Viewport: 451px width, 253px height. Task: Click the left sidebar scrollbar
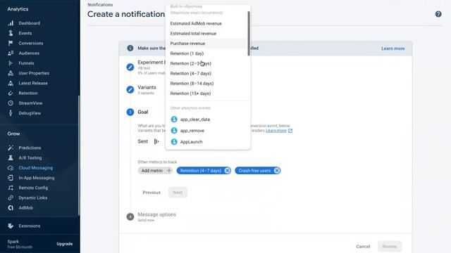[79, 155]
